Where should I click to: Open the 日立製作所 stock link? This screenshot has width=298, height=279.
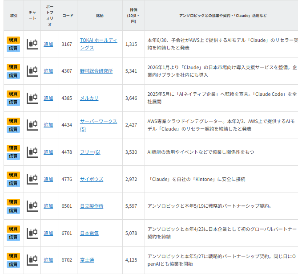click(92, 206)
